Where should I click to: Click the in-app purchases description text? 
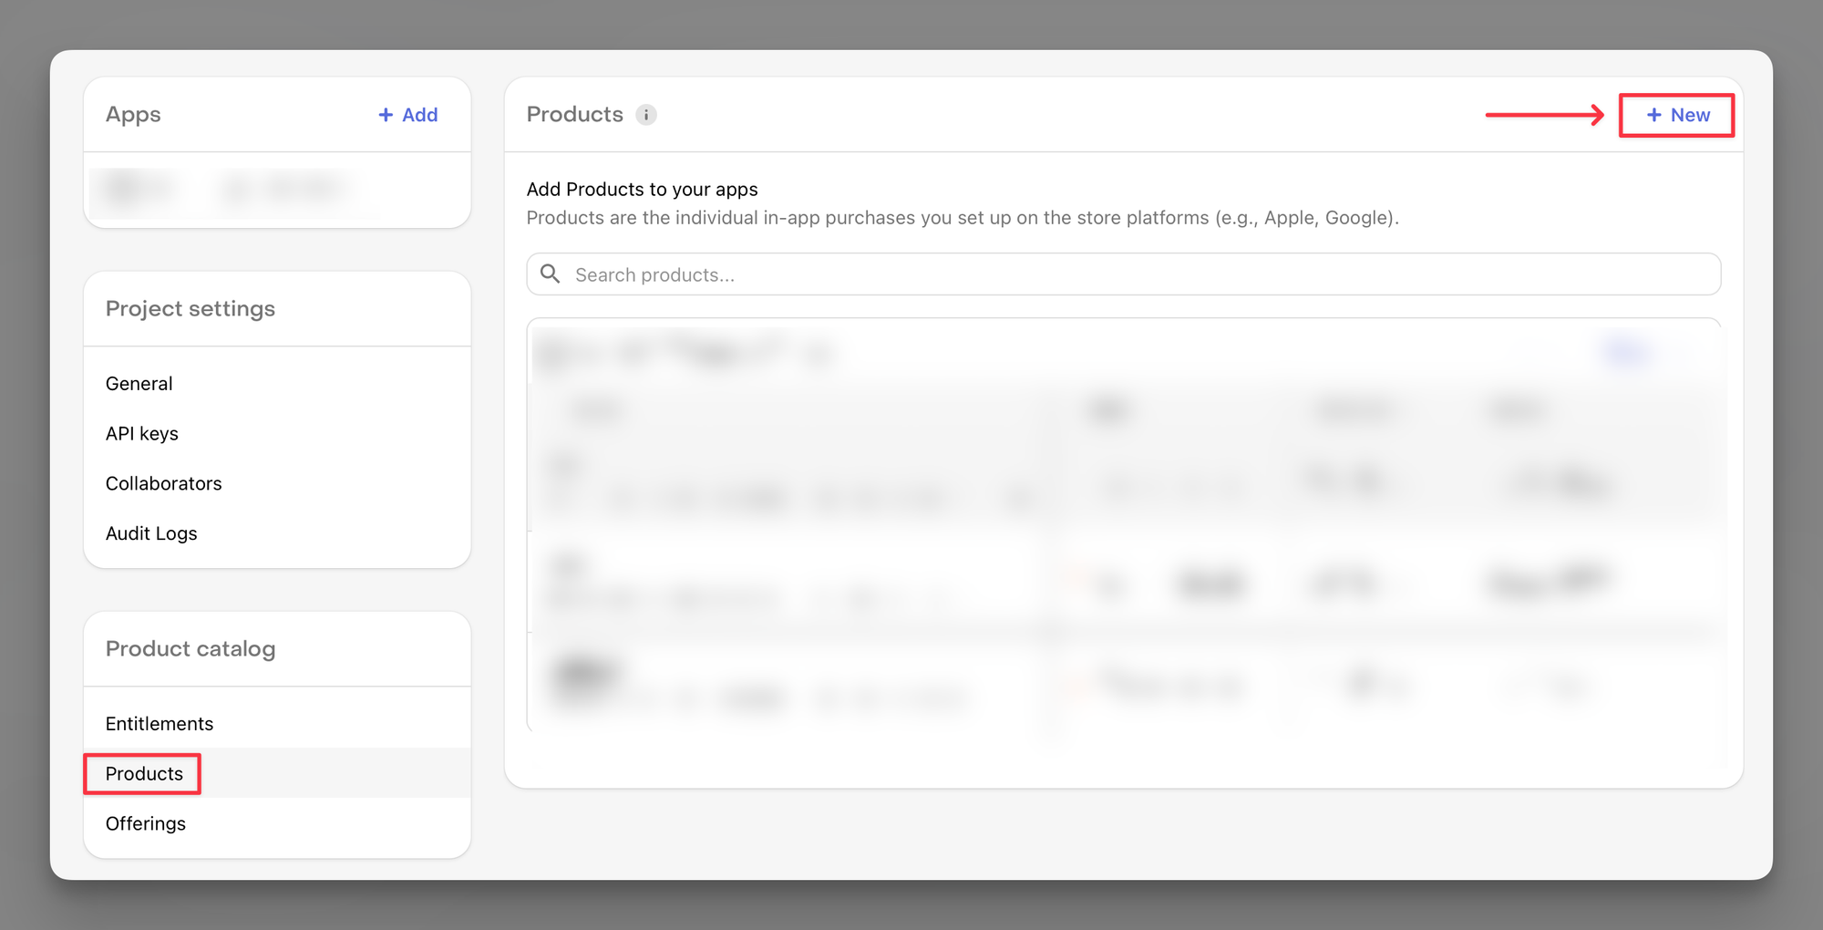point(963,218)
